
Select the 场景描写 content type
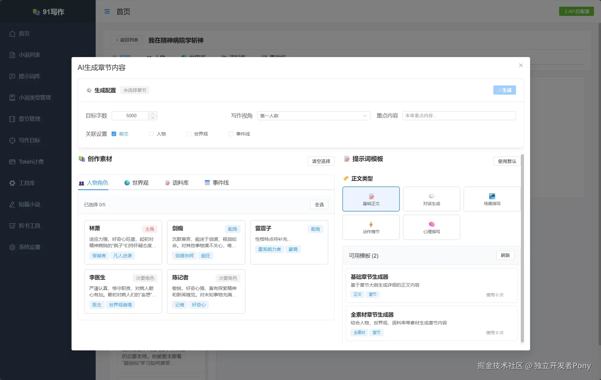pyautogui.click(x=492, y=199)
